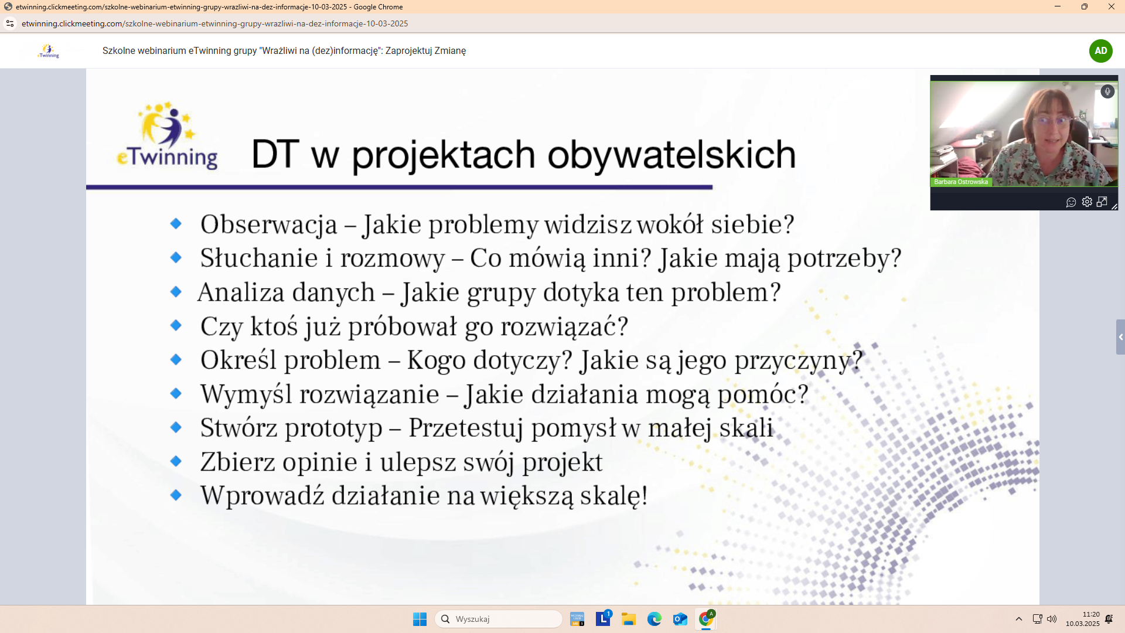The image size is (1125, 633).
Task: Open File Explorer from the taskbar
Action: pos(629,619)
